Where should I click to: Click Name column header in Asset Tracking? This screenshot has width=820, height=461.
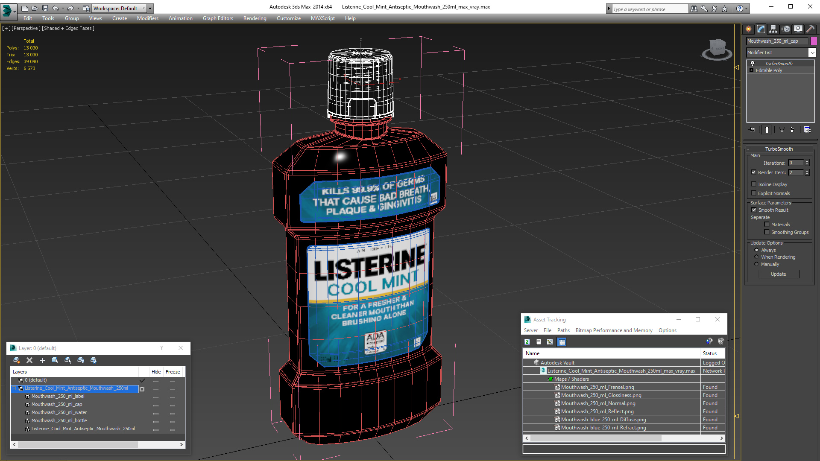pos(612,353)
